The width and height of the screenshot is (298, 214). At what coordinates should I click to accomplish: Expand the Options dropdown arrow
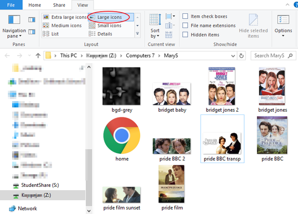click(x=283, y=35)
